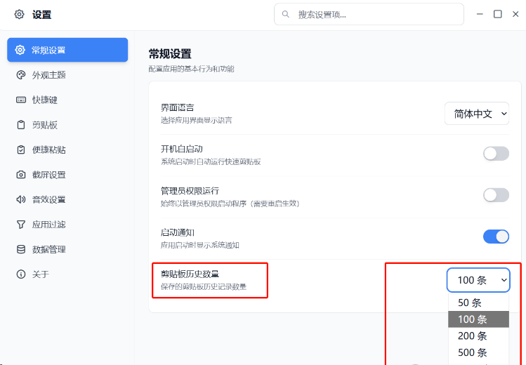Click the gear icon beside 常规设置 in the sidebar
Image resolution: width=526 pixels, height=365 pixels.
(20, 50)
